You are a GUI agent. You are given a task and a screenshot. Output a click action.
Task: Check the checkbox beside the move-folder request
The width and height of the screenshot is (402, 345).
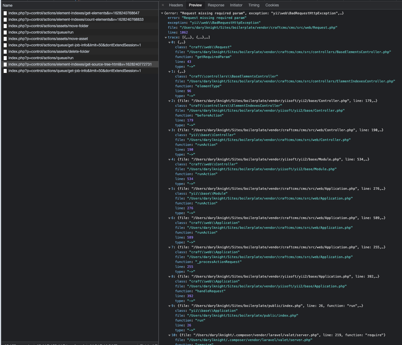pyautogui.click(x=5, y=26)
